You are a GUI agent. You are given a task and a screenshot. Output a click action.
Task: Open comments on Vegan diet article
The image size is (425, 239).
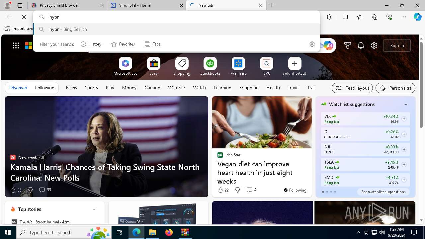click(251, 190)
